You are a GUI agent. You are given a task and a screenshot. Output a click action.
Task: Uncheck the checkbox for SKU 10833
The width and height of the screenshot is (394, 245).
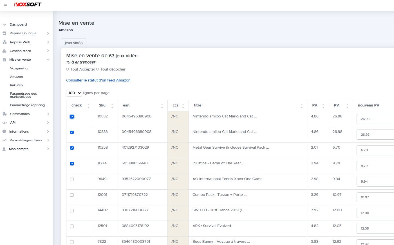pos(72,132)
